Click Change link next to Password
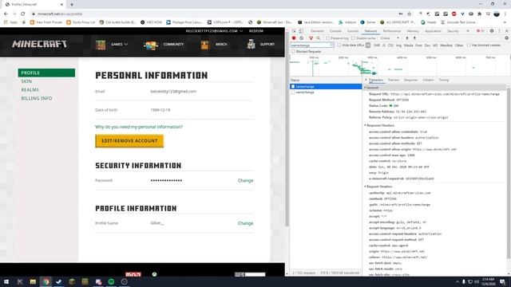 [x=245, y=180]
